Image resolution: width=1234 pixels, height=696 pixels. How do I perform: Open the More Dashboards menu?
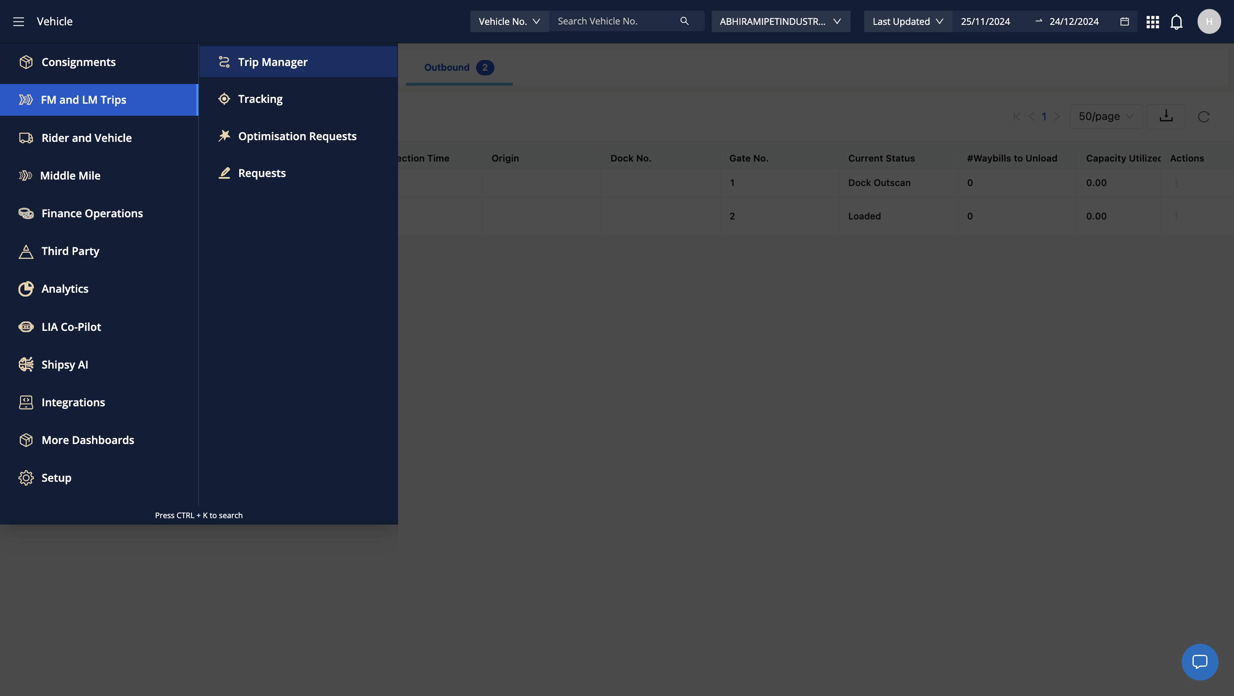click(x=99, y=440)
